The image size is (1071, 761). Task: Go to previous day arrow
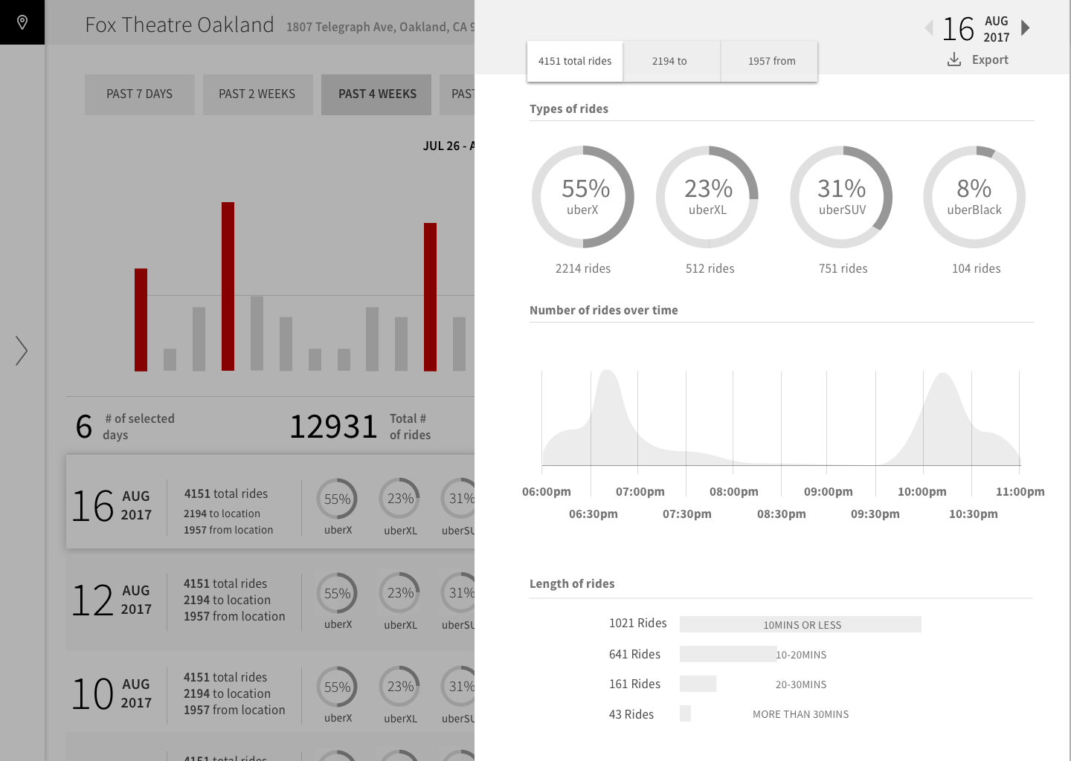click(x=929, y=28)
